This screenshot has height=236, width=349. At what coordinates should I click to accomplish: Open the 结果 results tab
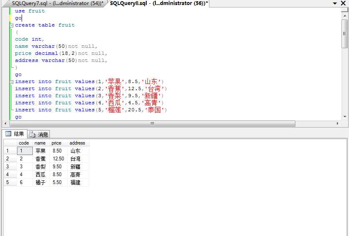(15, 134)
